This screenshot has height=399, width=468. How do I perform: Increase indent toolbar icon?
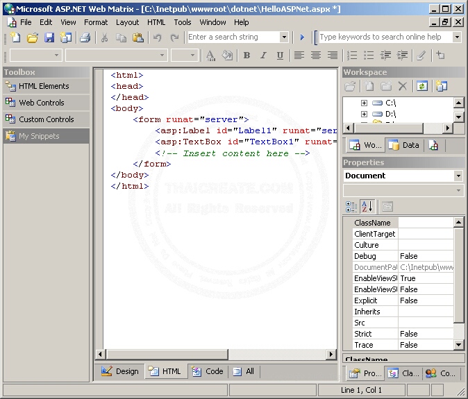coord(402,56)
